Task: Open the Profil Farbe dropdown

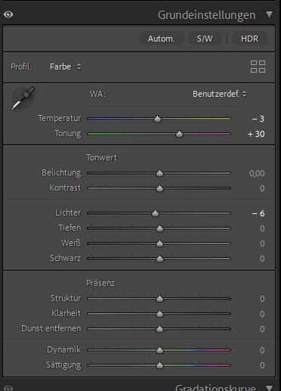Action: tap(65, 67)
